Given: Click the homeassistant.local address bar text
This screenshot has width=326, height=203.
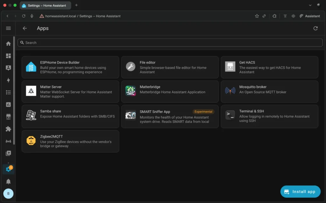Looking at the screenshot, I should point(83,16).
